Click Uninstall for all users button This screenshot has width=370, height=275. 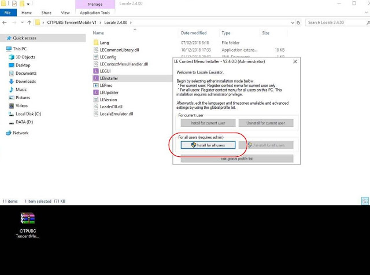[x=266, y=145]
